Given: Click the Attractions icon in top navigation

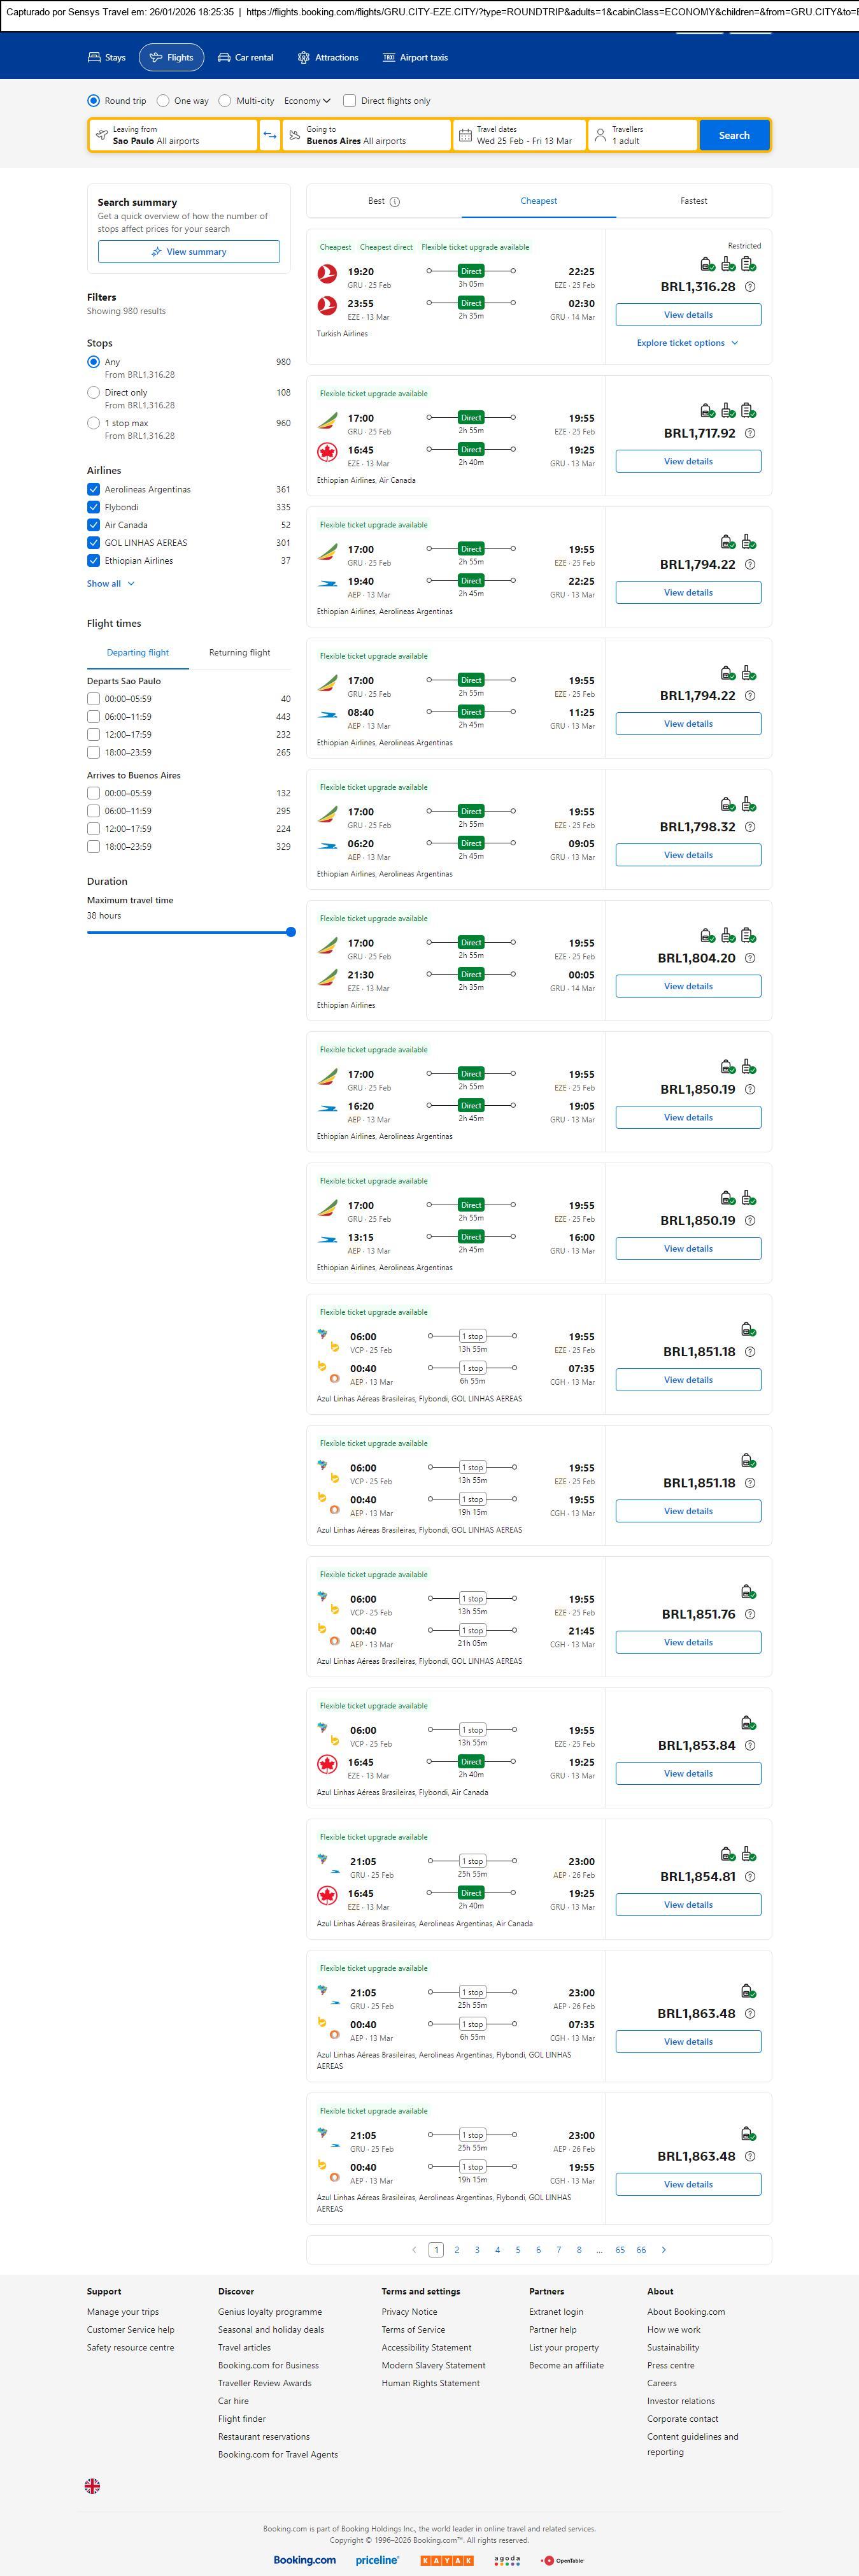Looking at the screenshot, I should coord(303,58).
